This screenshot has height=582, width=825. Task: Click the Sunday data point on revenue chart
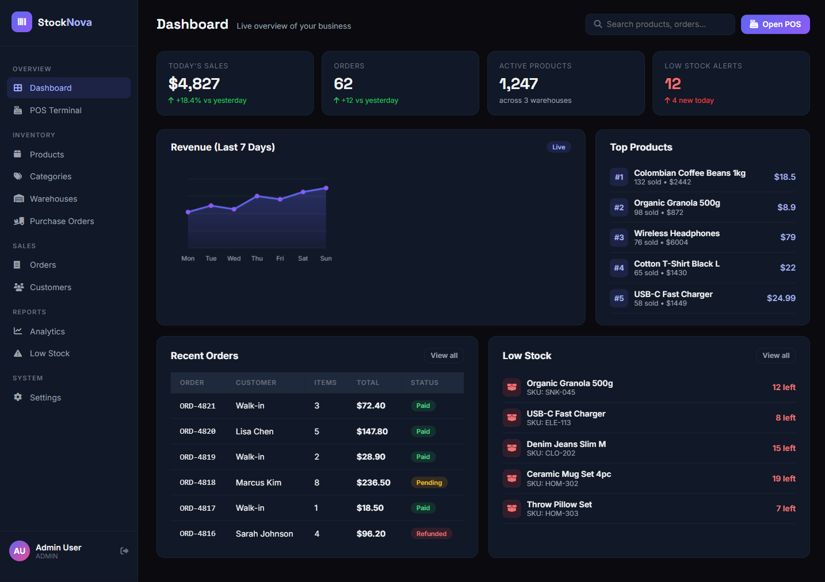326,188
